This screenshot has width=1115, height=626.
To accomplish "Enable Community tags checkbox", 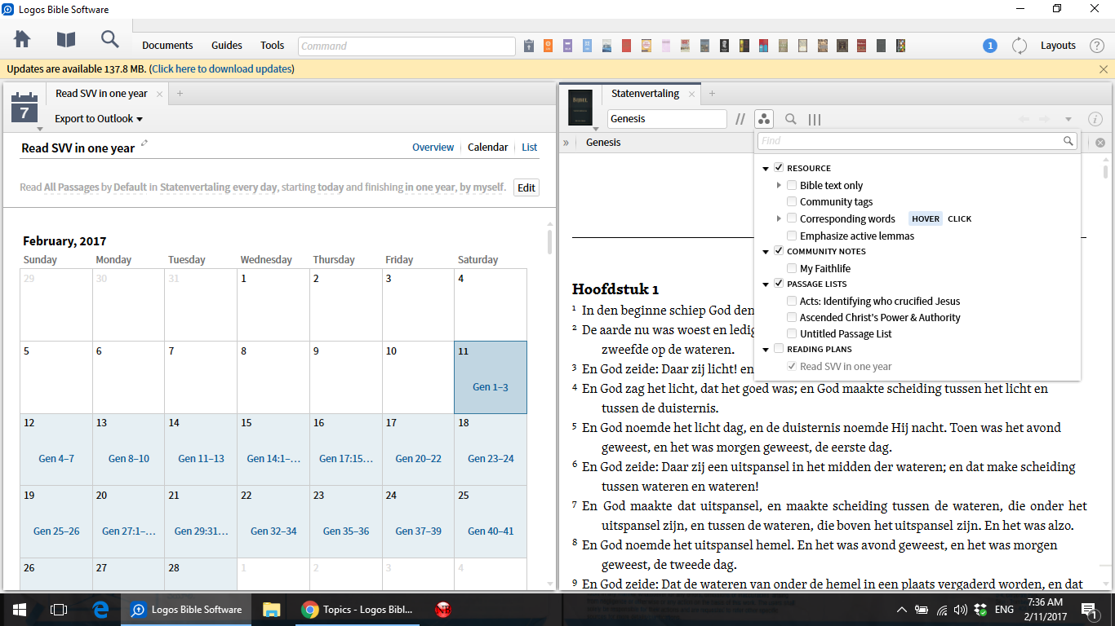I will [792, 201].
